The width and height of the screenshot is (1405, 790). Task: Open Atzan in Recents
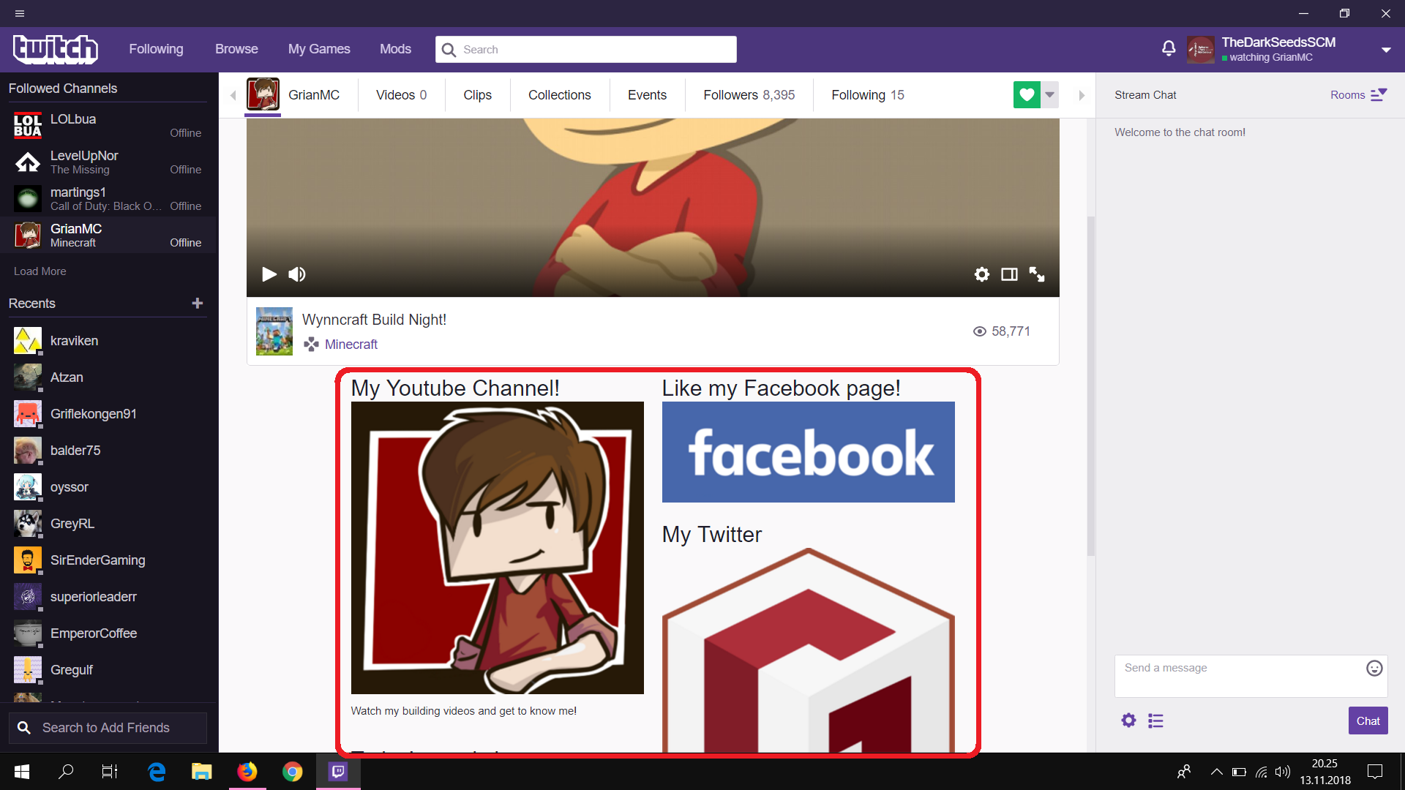click(x=109, y=377)
